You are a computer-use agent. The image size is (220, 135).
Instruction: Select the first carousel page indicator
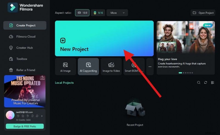coord(180,73)
